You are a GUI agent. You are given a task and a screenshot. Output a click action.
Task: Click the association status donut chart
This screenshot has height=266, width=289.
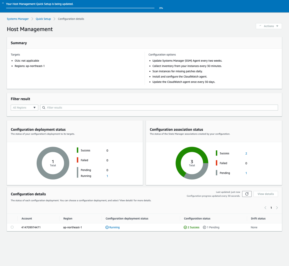click(x=192, y=163)
